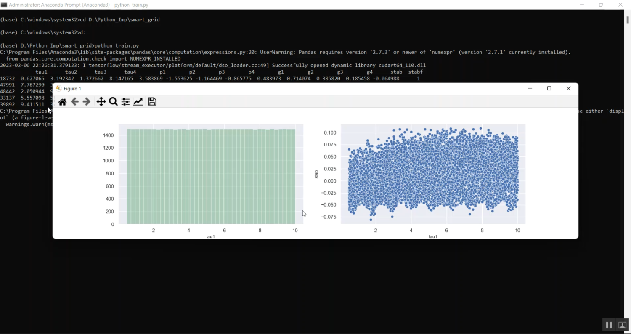Minimize the Figure 1 window

tap(530, 88)
